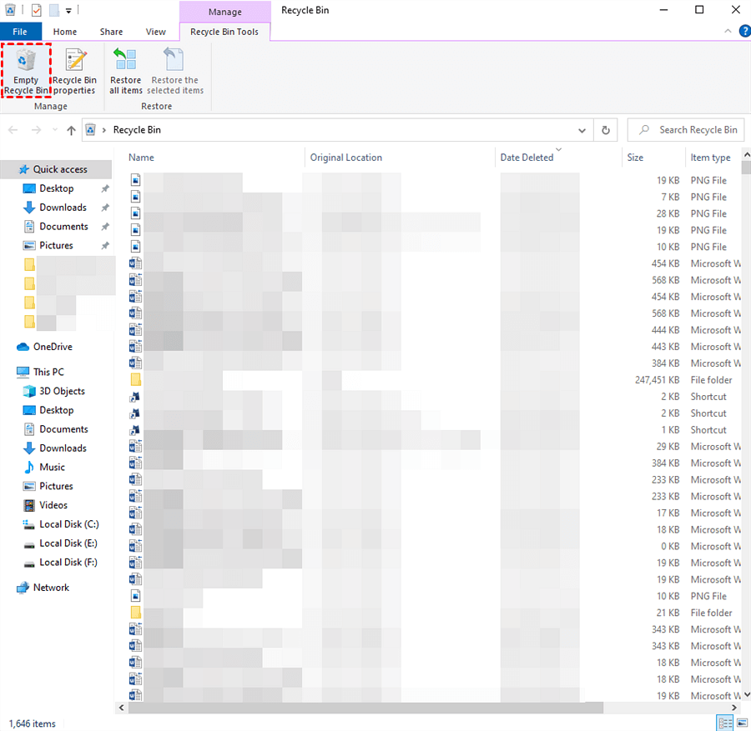Click the Recycle Bin icon in title bar
This screenshot has width=751, height=731.
[10, 9]
